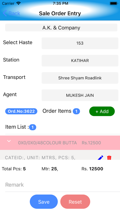The height and width of the screenshot is (213, 120).
Task: Focus the Remark input field
Action: click(62, 185)
